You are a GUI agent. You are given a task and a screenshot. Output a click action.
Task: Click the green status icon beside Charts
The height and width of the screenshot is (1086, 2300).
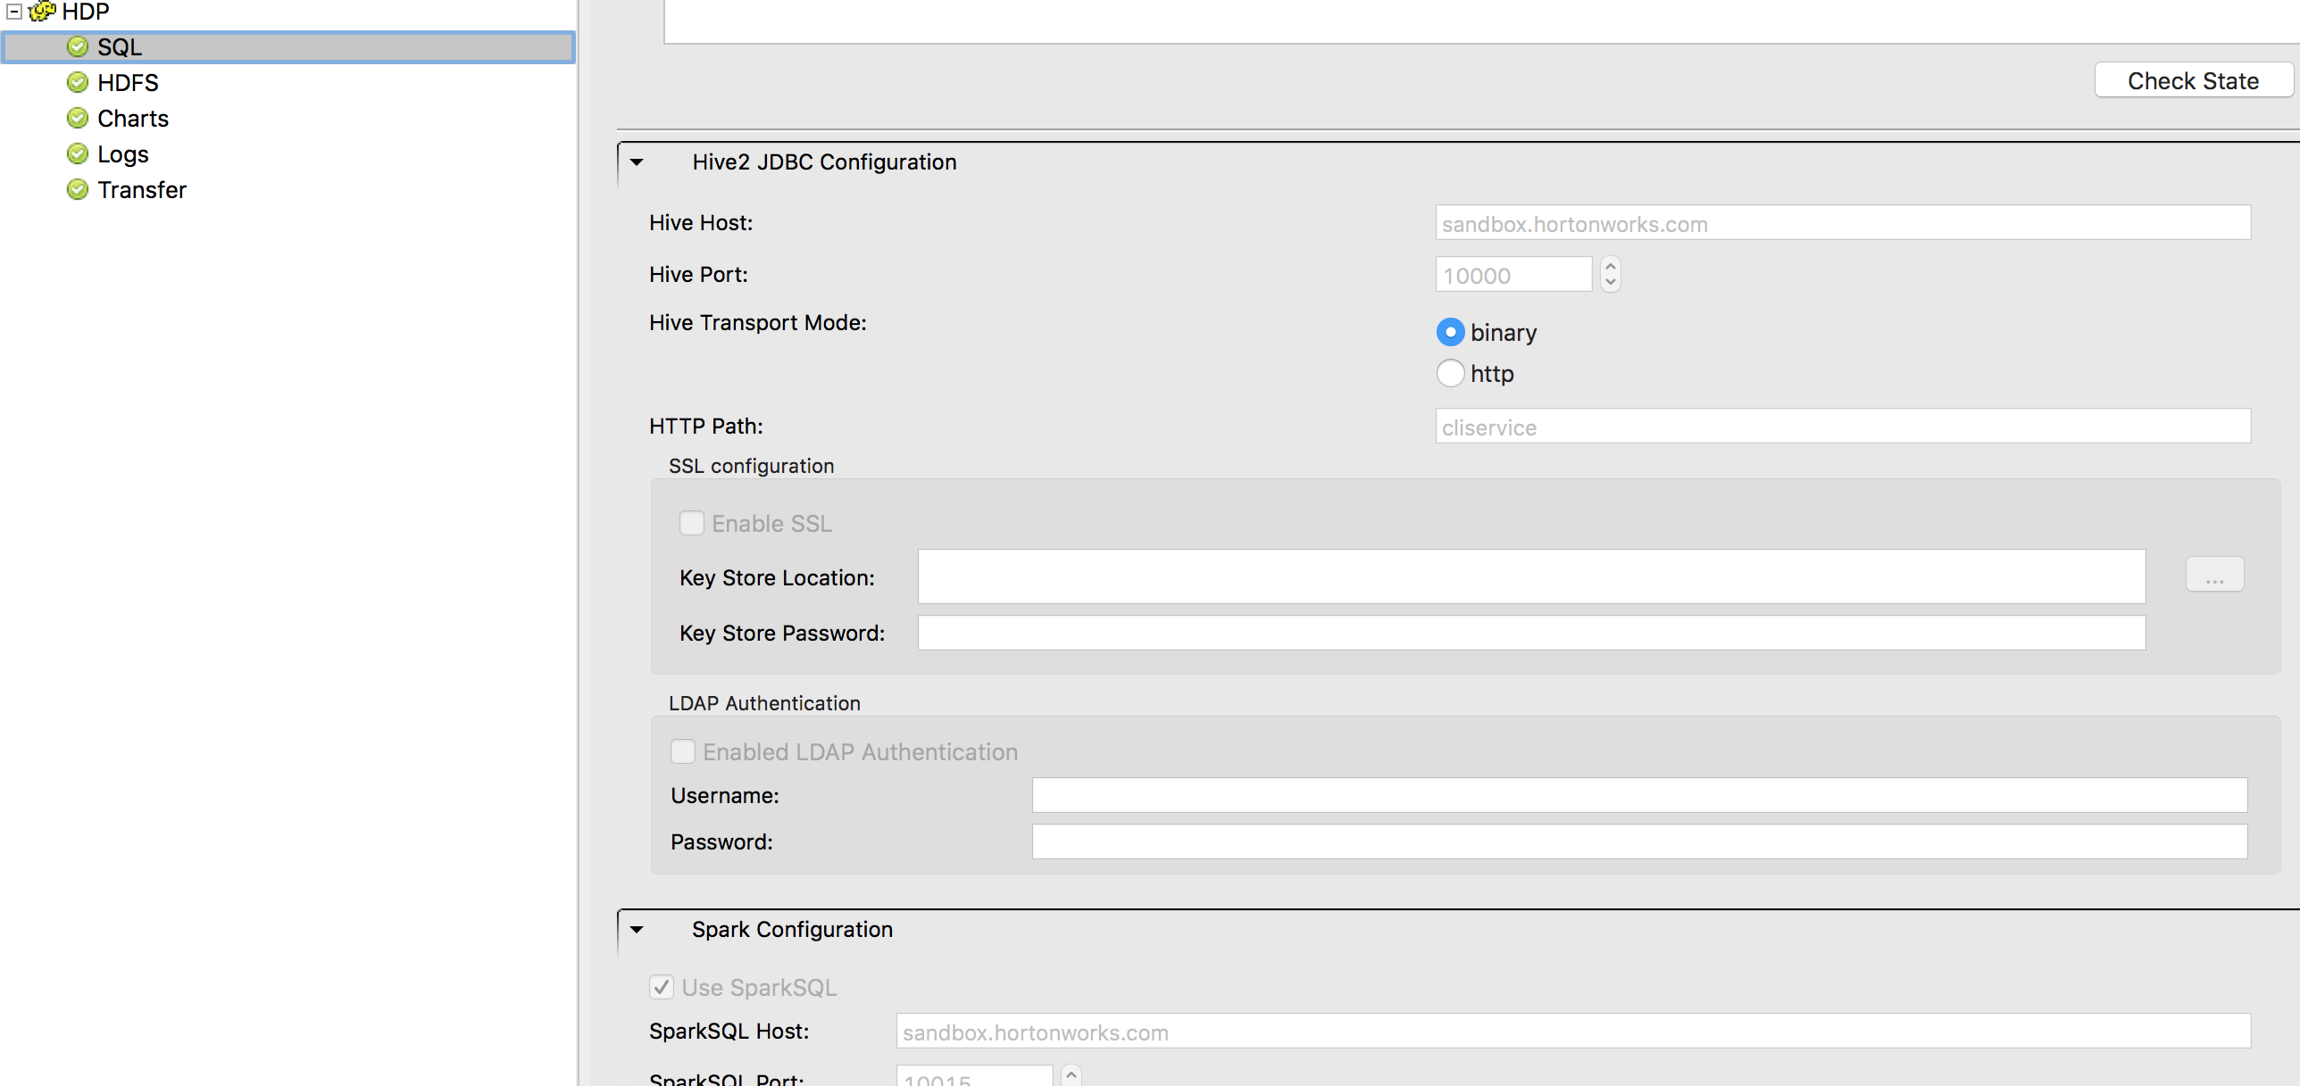pos(77,118)
